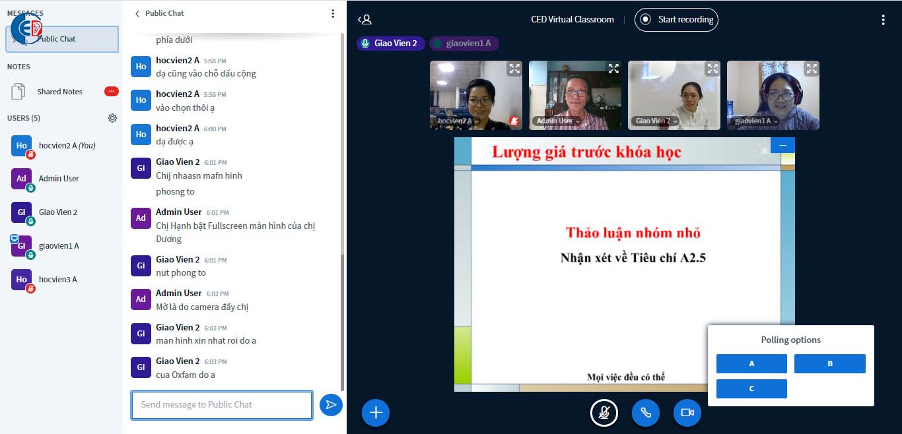Open the classroom options three-dot menu
The width and height of the screenshot is (902, 434).
point(883,20)
